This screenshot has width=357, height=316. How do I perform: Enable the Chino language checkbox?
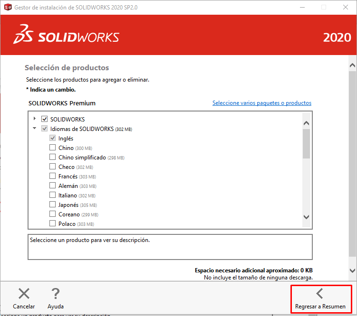coord(52,148)
